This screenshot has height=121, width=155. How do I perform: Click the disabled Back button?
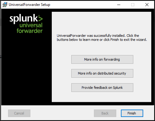pyautogui.click(x=105, y=113)
